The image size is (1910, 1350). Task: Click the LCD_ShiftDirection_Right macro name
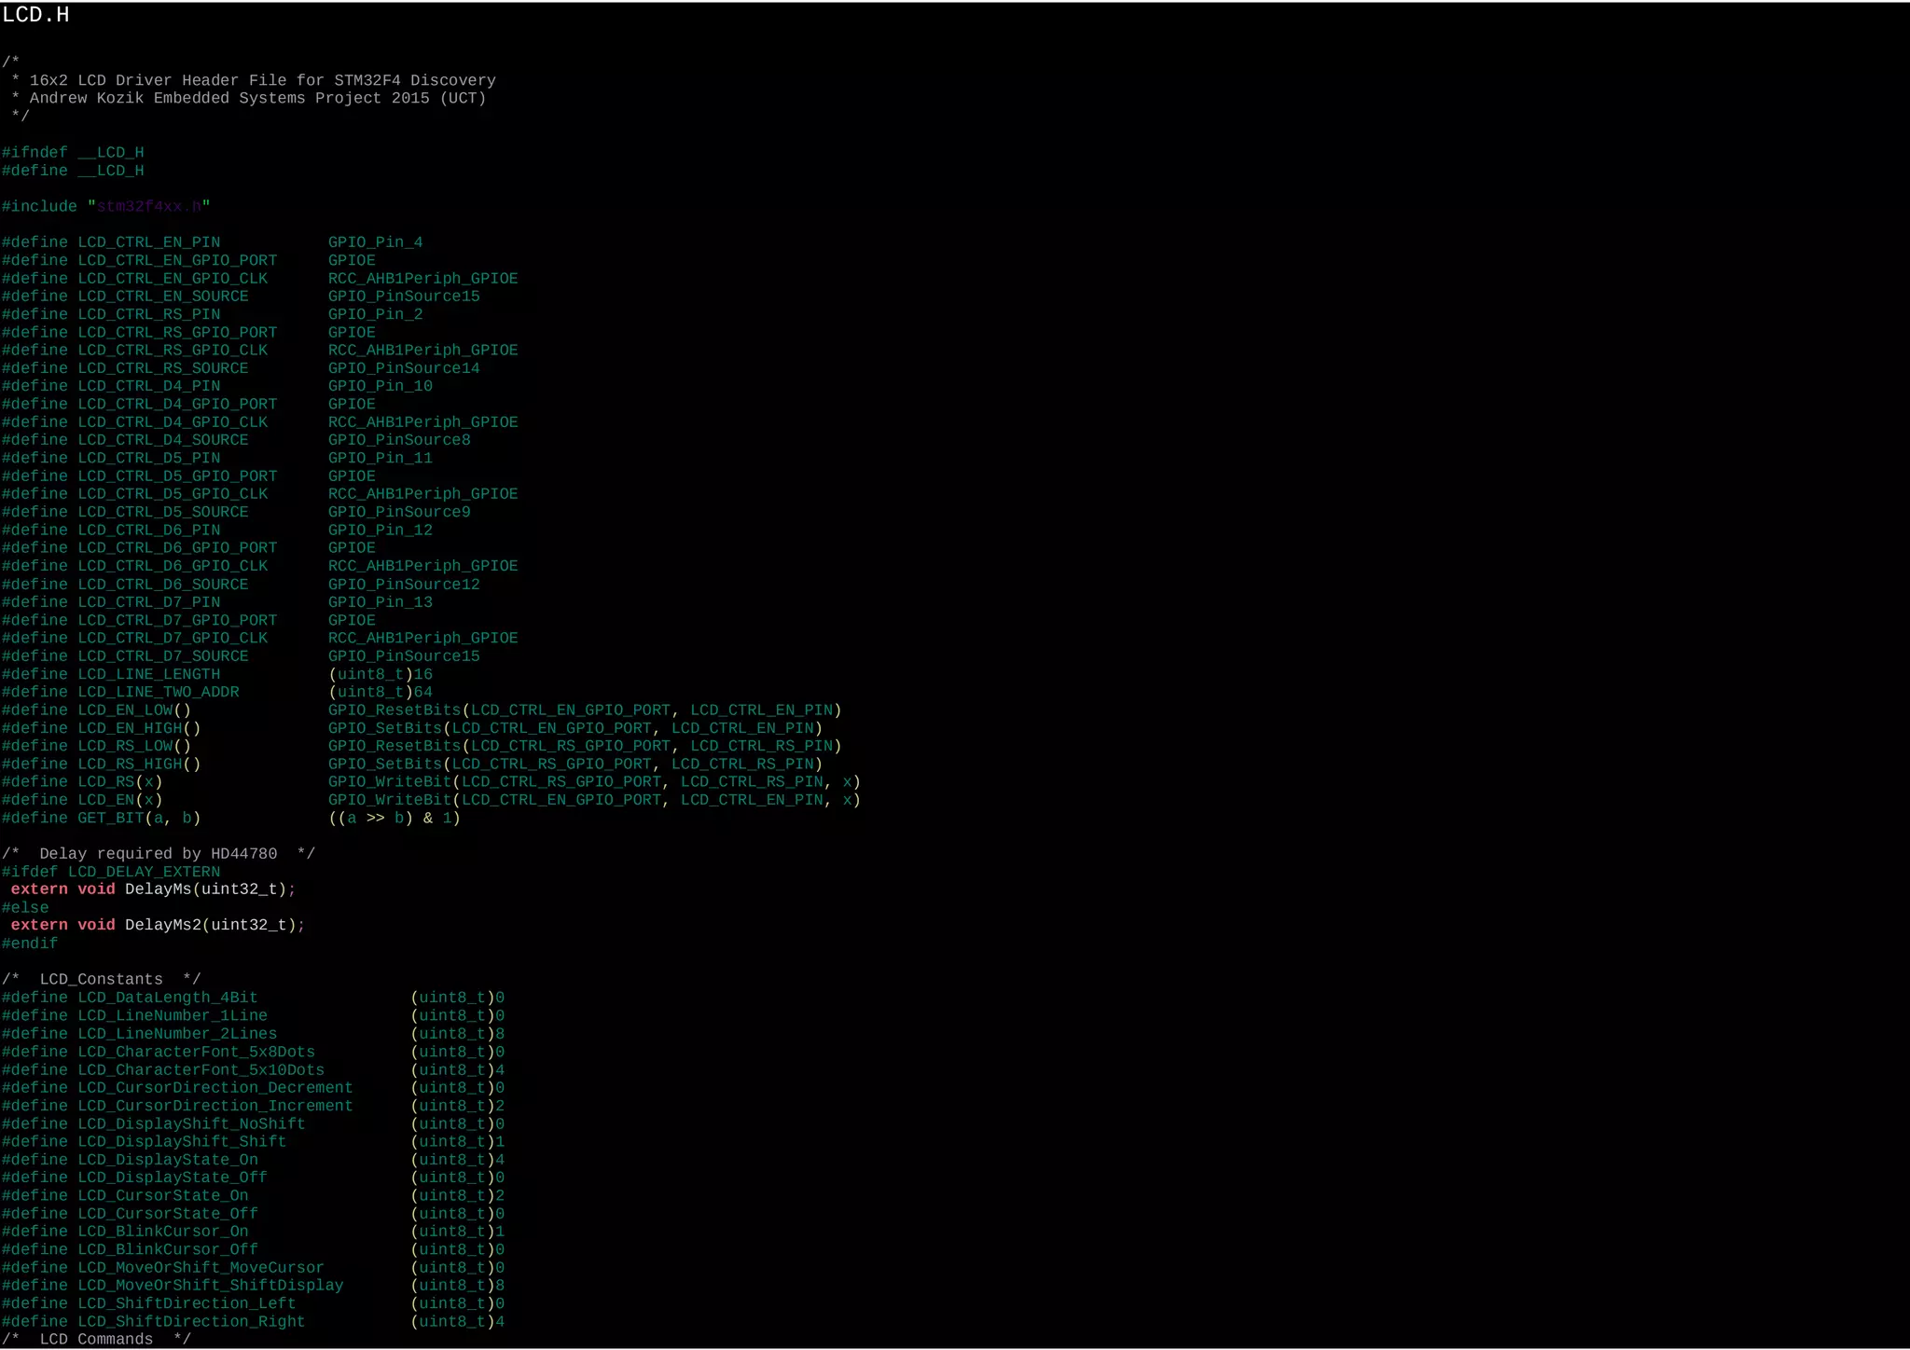[x=191, y=1322]
